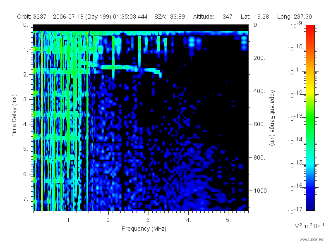The image size is (331, 248).
Task: Click the timestamp '01:35:03.444'
Action: (x=130, y=17)
